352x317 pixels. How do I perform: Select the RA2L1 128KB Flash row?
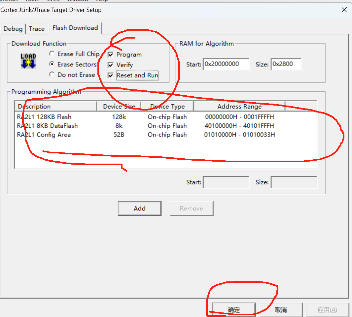tap(165, 117)
